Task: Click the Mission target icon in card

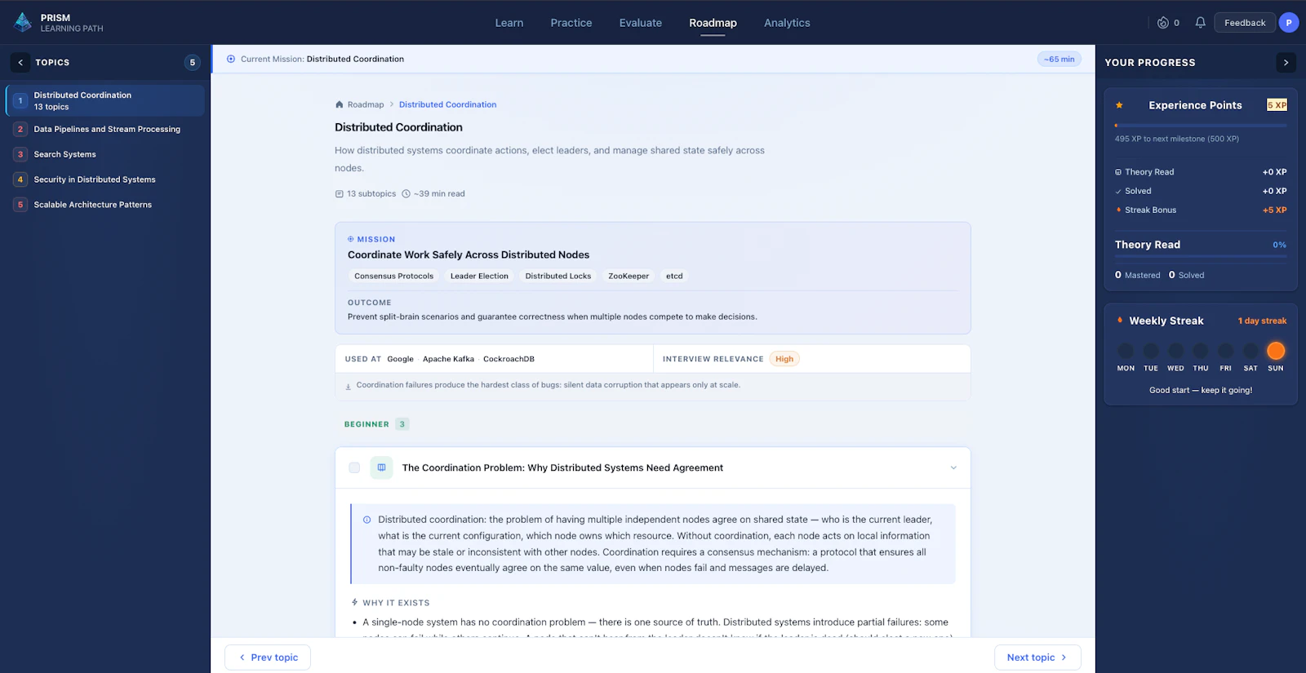Action: pos(351,239)
